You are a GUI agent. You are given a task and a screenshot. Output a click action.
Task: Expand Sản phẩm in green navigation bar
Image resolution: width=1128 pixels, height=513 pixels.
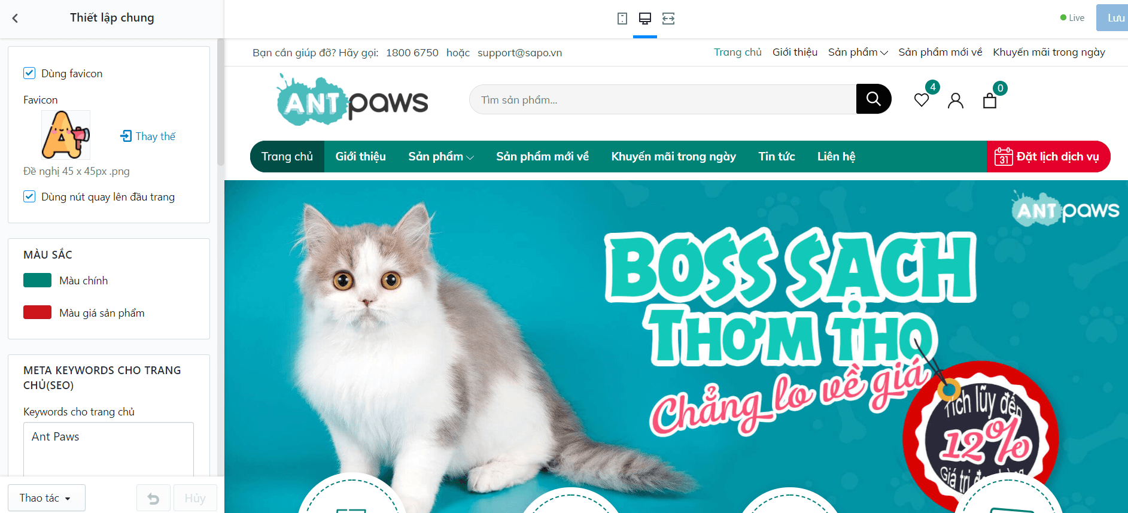(441, 157)
